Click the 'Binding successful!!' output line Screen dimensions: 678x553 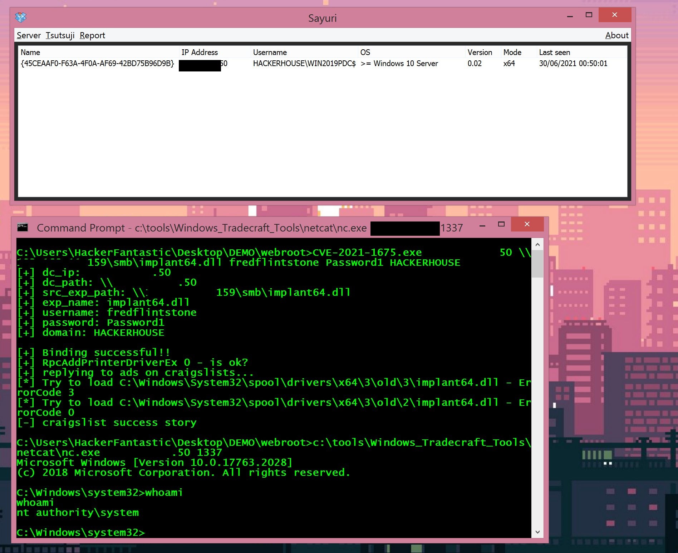tap(93, 353)
